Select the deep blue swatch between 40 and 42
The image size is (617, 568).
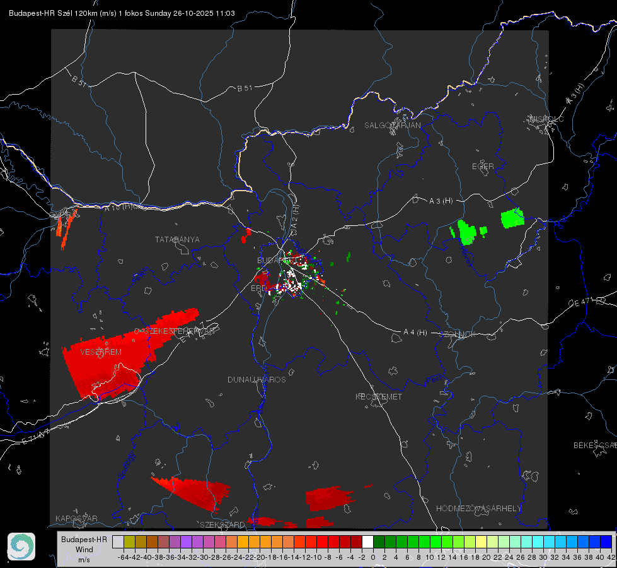606,541
